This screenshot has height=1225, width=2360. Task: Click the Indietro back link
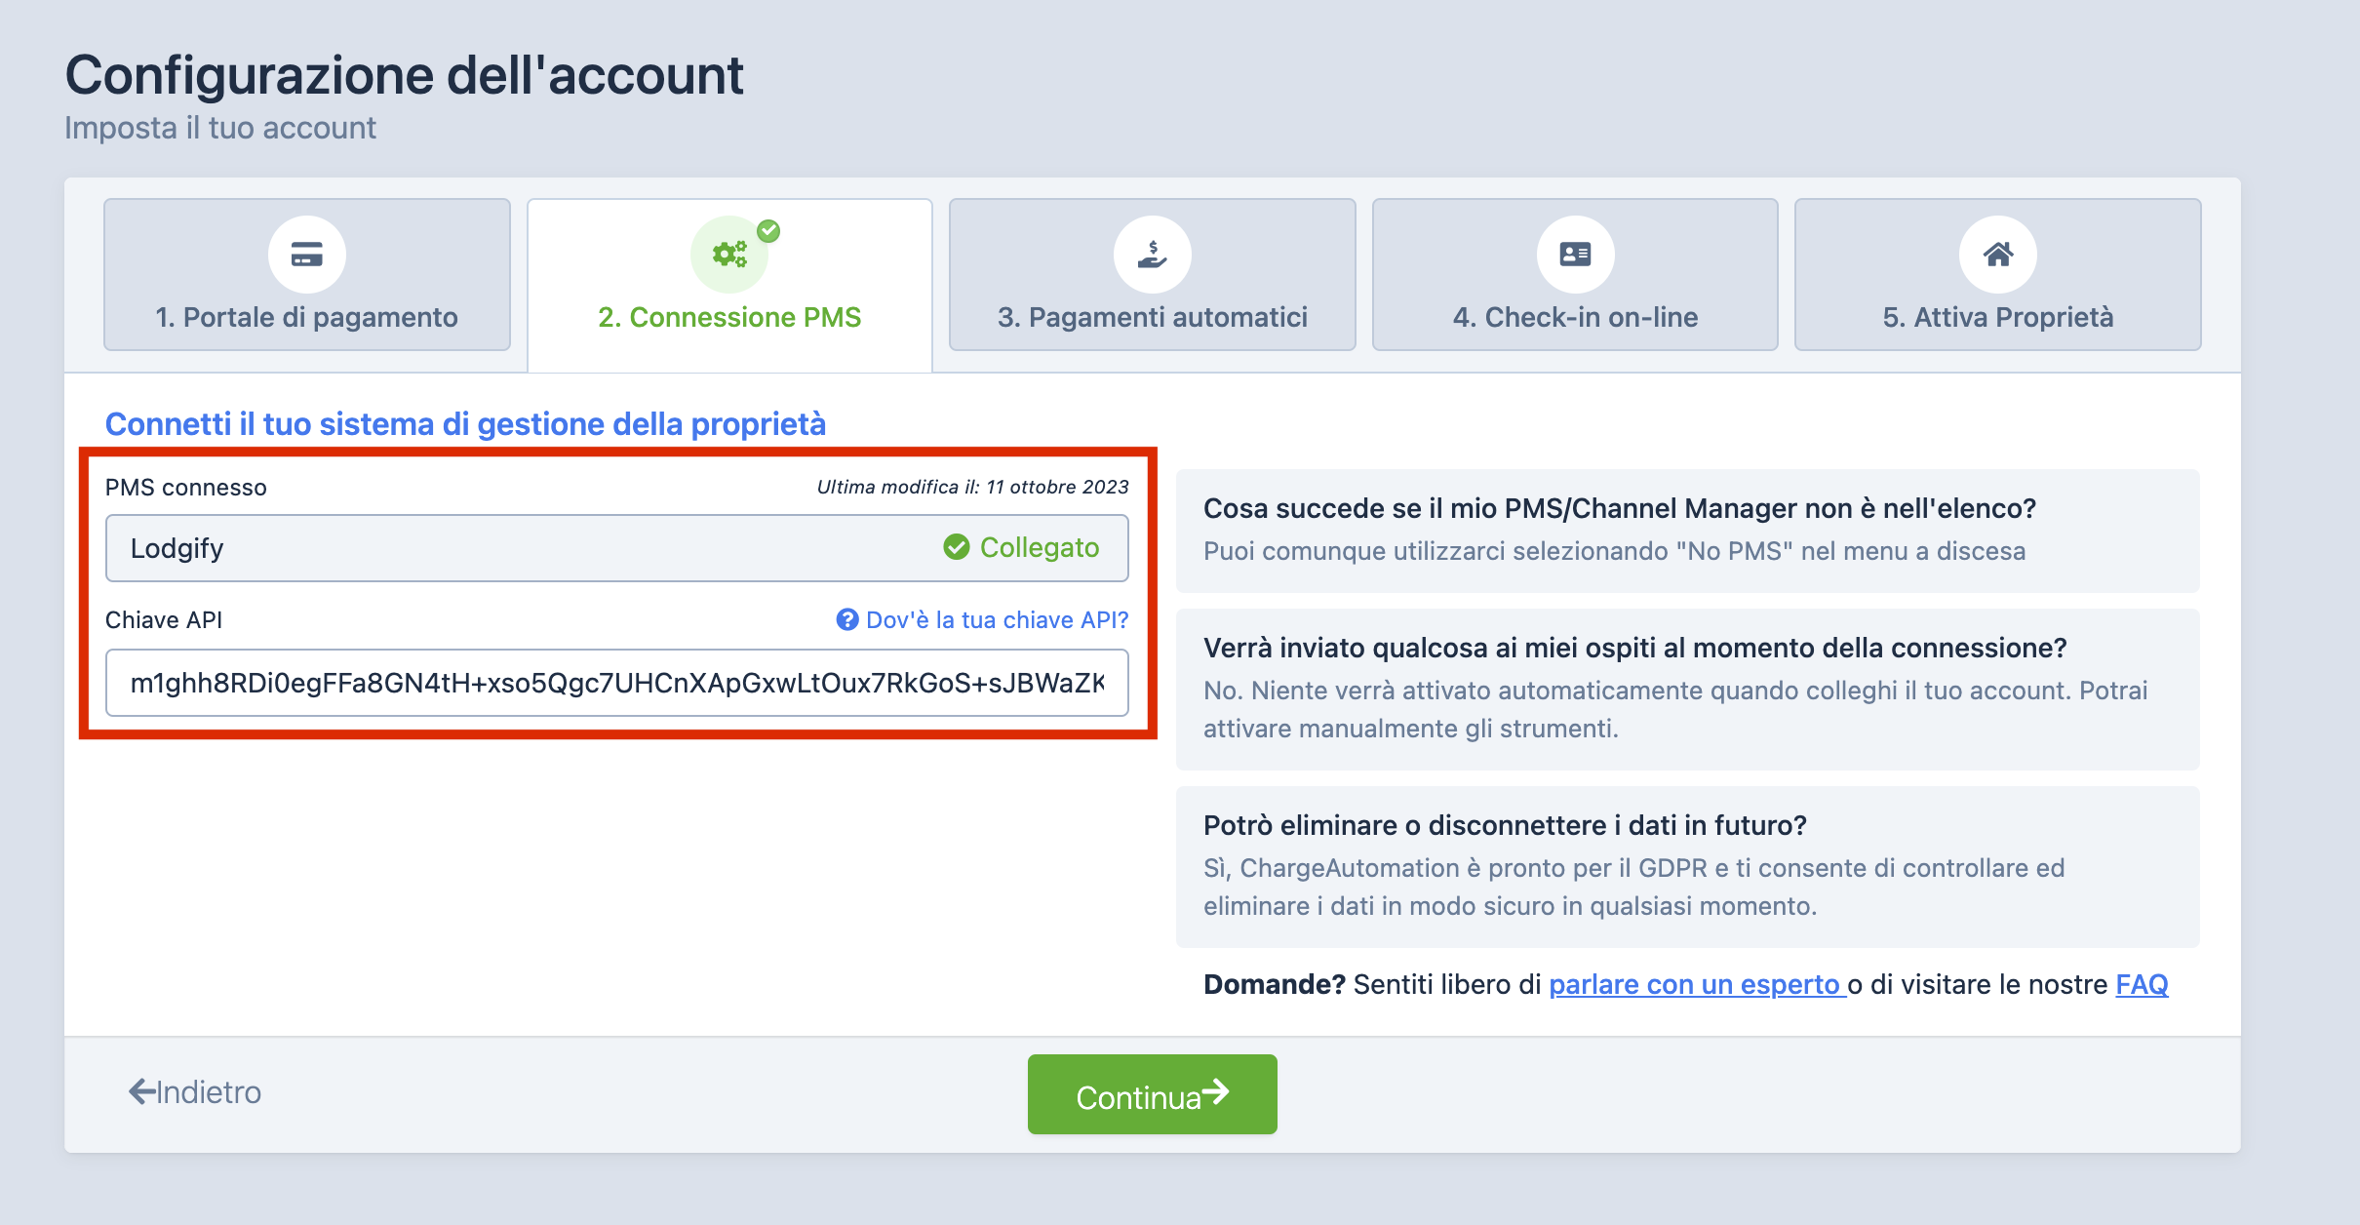[195, 1091]
